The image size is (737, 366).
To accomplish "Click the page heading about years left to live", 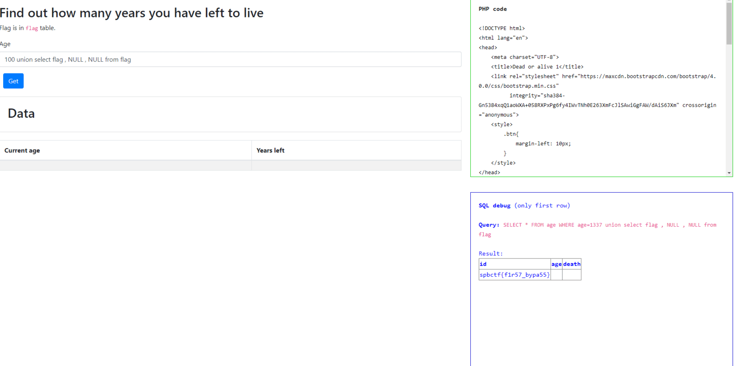I will (132, 13).
